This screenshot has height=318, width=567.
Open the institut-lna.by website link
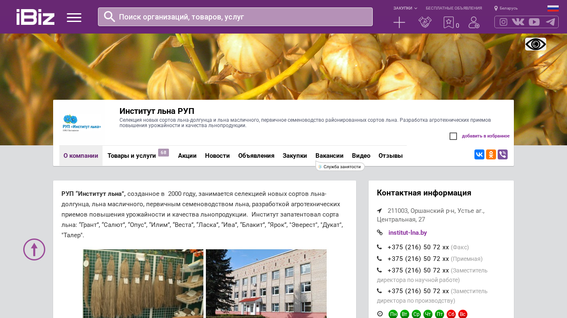408,233
